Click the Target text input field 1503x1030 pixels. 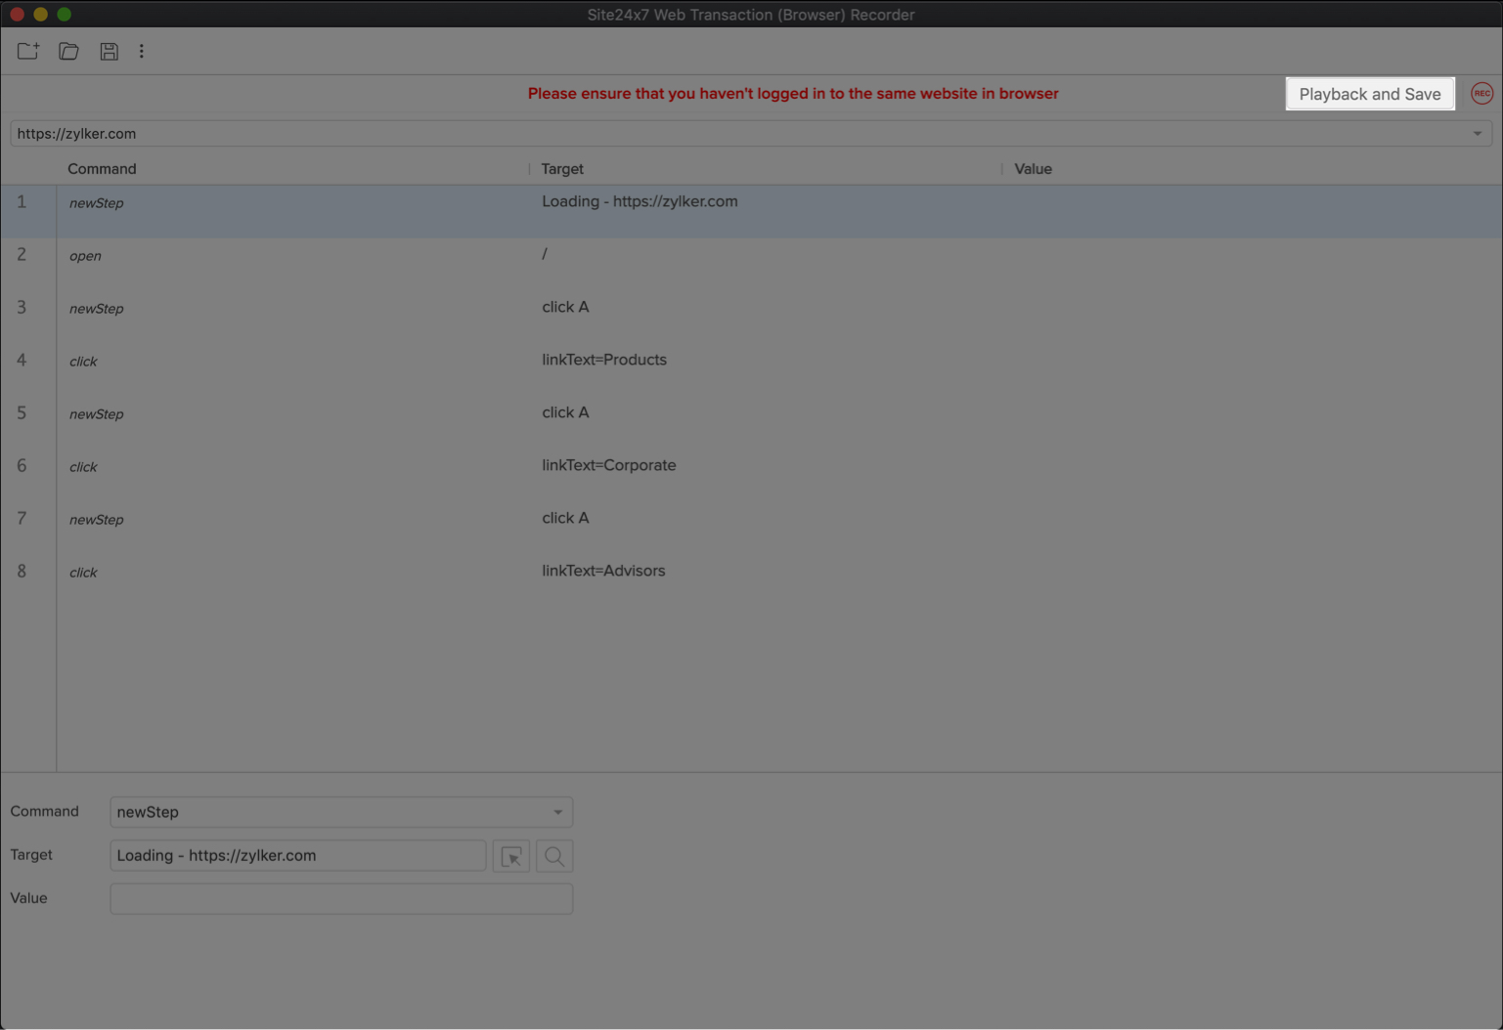[x=297, y=855]
